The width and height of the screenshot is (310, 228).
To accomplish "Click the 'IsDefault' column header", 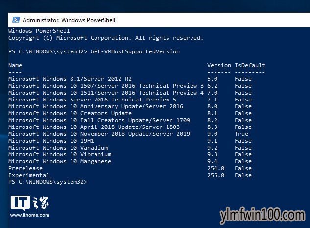I will point(250,65).
